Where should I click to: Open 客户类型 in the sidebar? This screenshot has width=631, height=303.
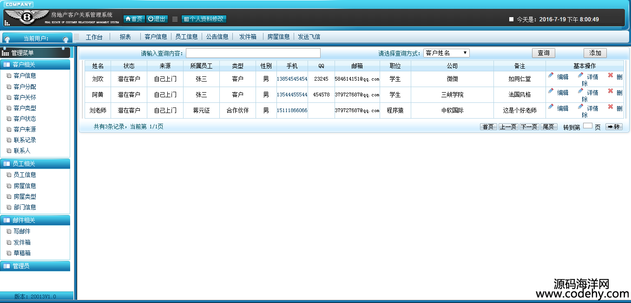pyautogui.click(x=25, y=108)
